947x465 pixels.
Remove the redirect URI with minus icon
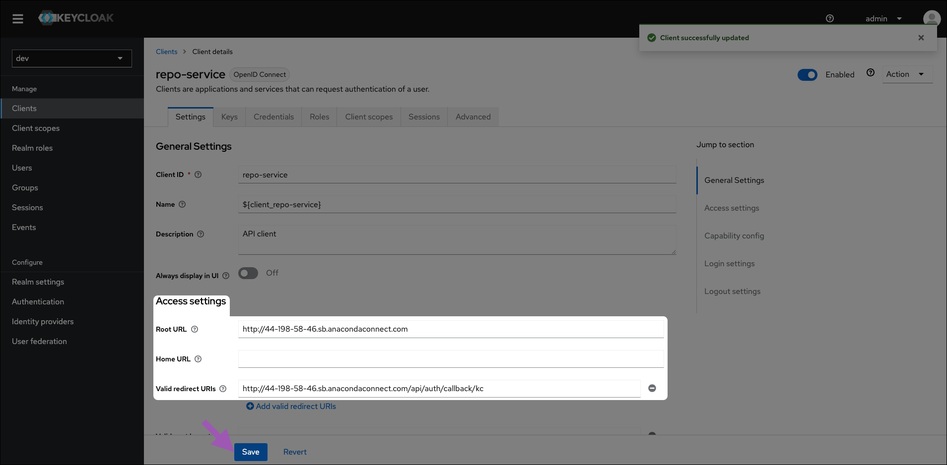click(652, 388)
